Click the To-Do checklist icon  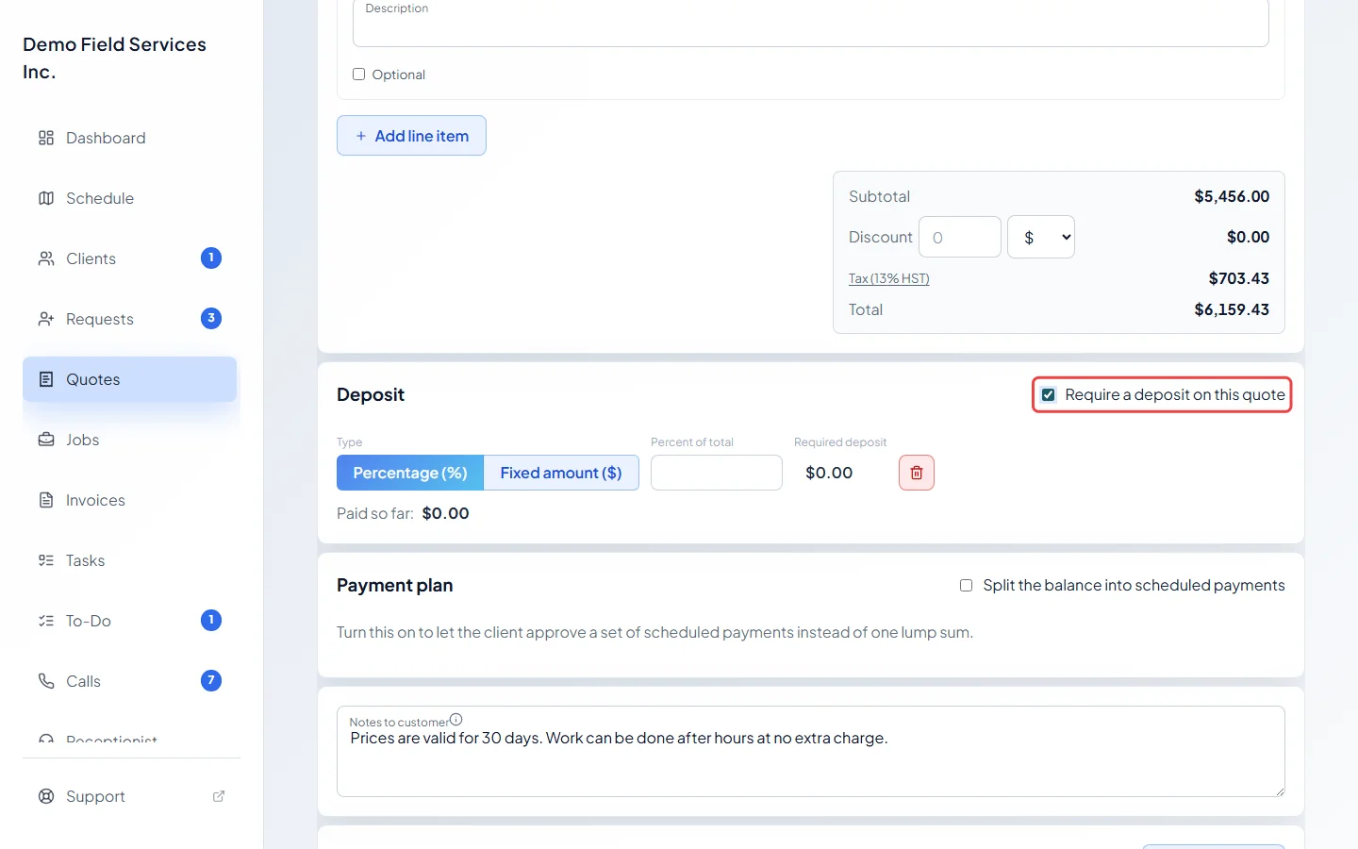pos(46,621)
